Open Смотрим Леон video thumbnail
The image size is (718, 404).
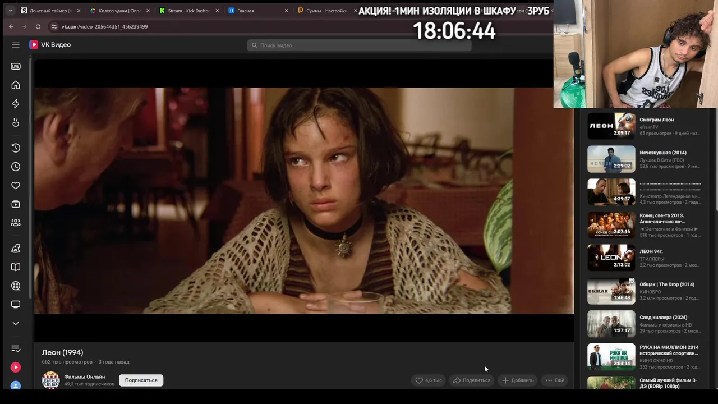coord(611,126)
